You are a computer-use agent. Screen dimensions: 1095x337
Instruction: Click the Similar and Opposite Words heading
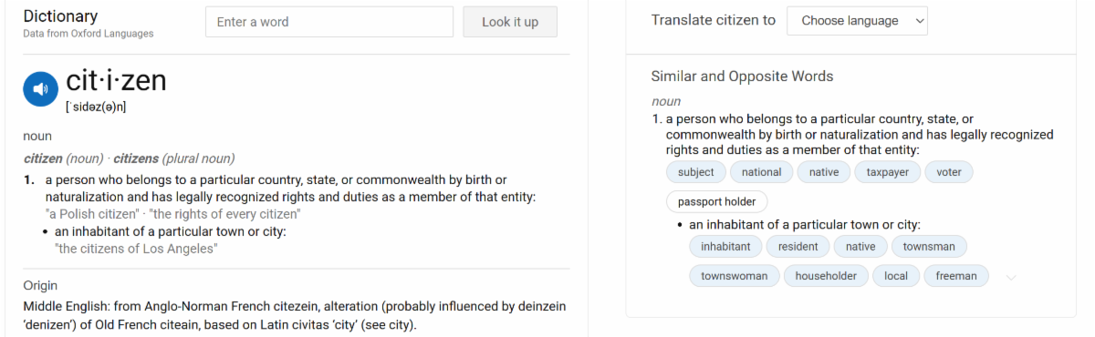(742, 77)
